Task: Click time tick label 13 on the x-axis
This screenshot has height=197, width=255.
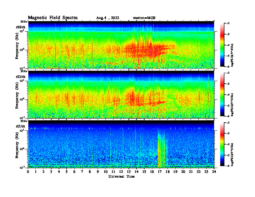Action: [x=129, y=172]
